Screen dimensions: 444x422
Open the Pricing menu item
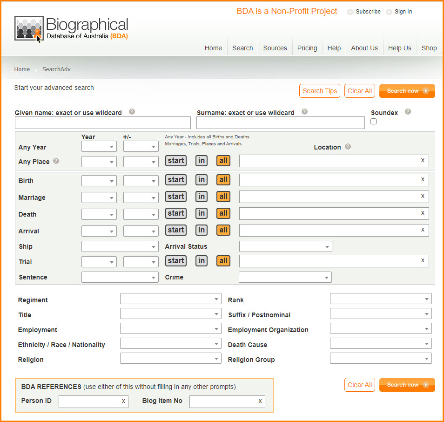(x=307, y=48)
